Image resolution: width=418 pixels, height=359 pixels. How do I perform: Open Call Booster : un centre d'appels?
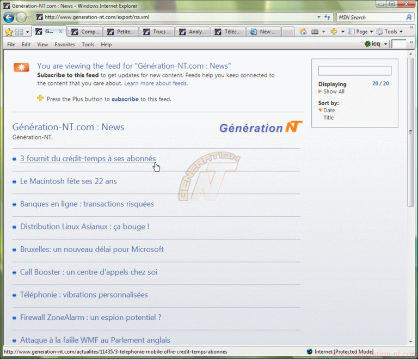[89, 272]
